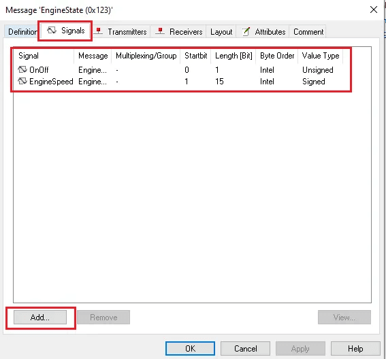This screenshot has height=359, width=386.
Task: Click the Signals tab waveform icon
Action: tap(52, 31)
